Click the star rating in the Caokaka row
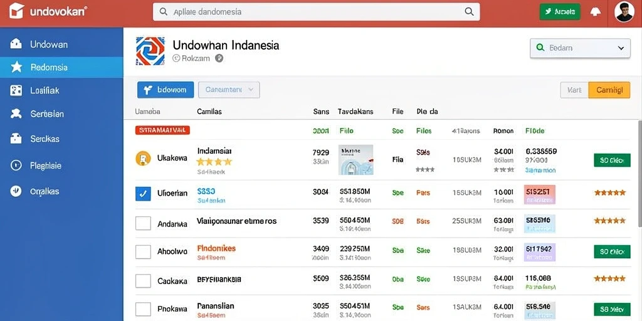 [610, 279]
